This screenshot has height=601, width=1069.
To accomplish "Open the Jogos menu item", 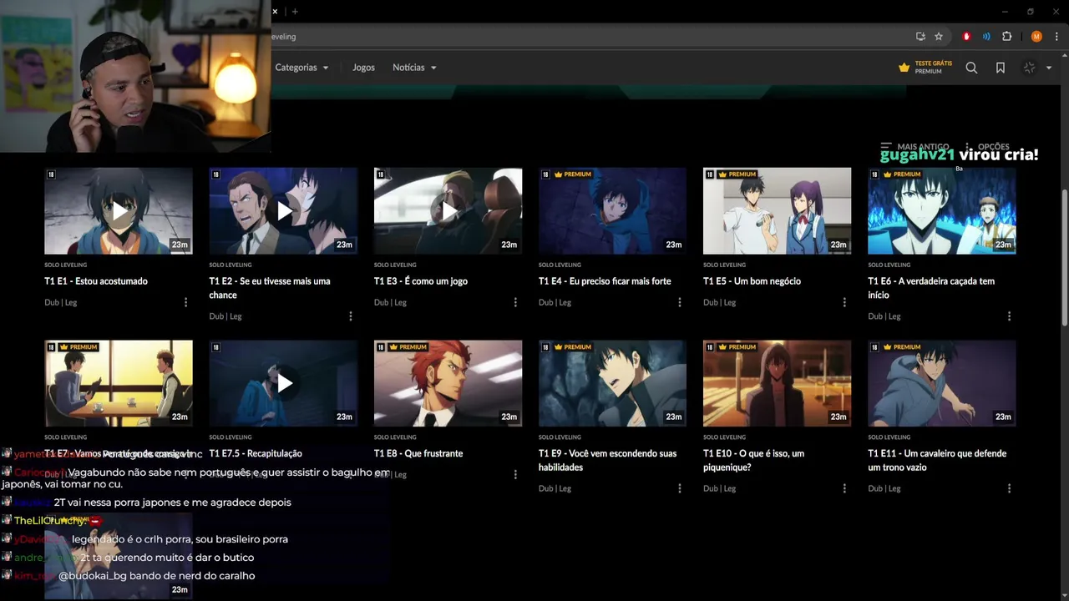I will tap(363, 68).
